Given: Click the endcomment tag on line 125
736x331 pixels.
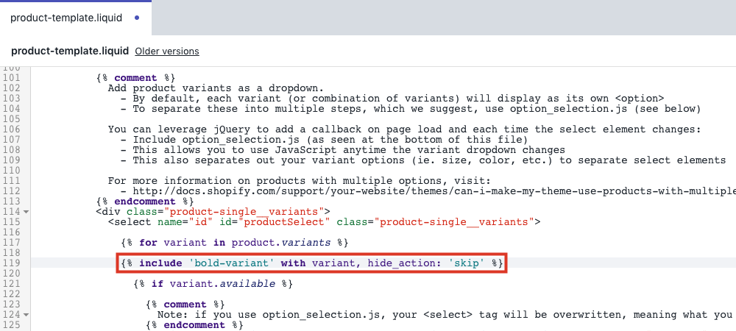Looking at the screenshot, I should point(194,325).
